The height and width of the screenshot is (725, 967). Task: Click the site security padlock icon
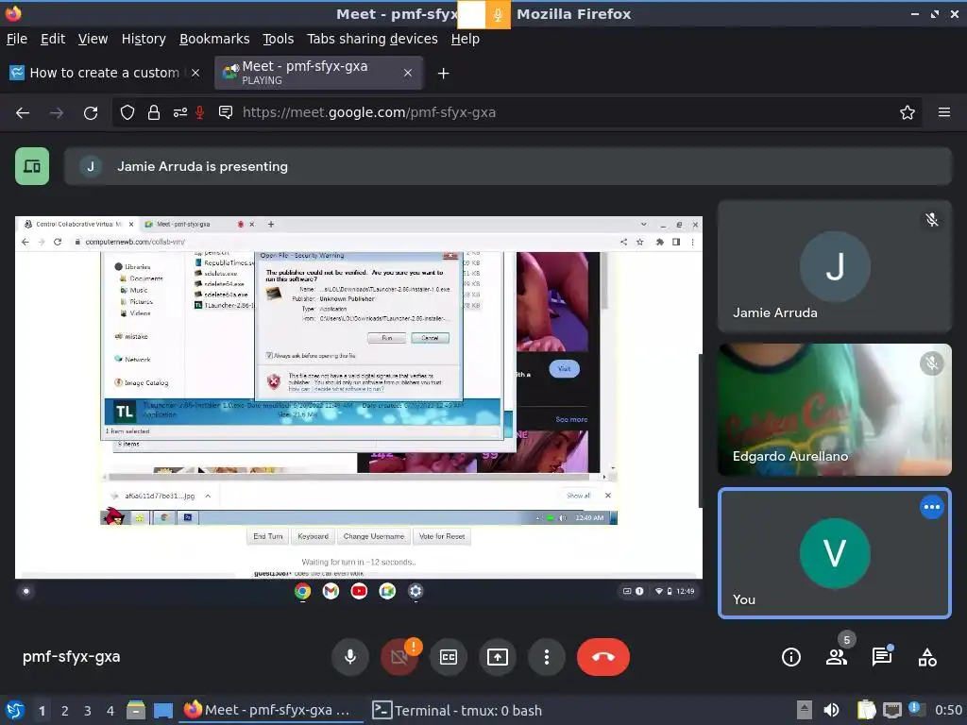click(x=154, y=113)
